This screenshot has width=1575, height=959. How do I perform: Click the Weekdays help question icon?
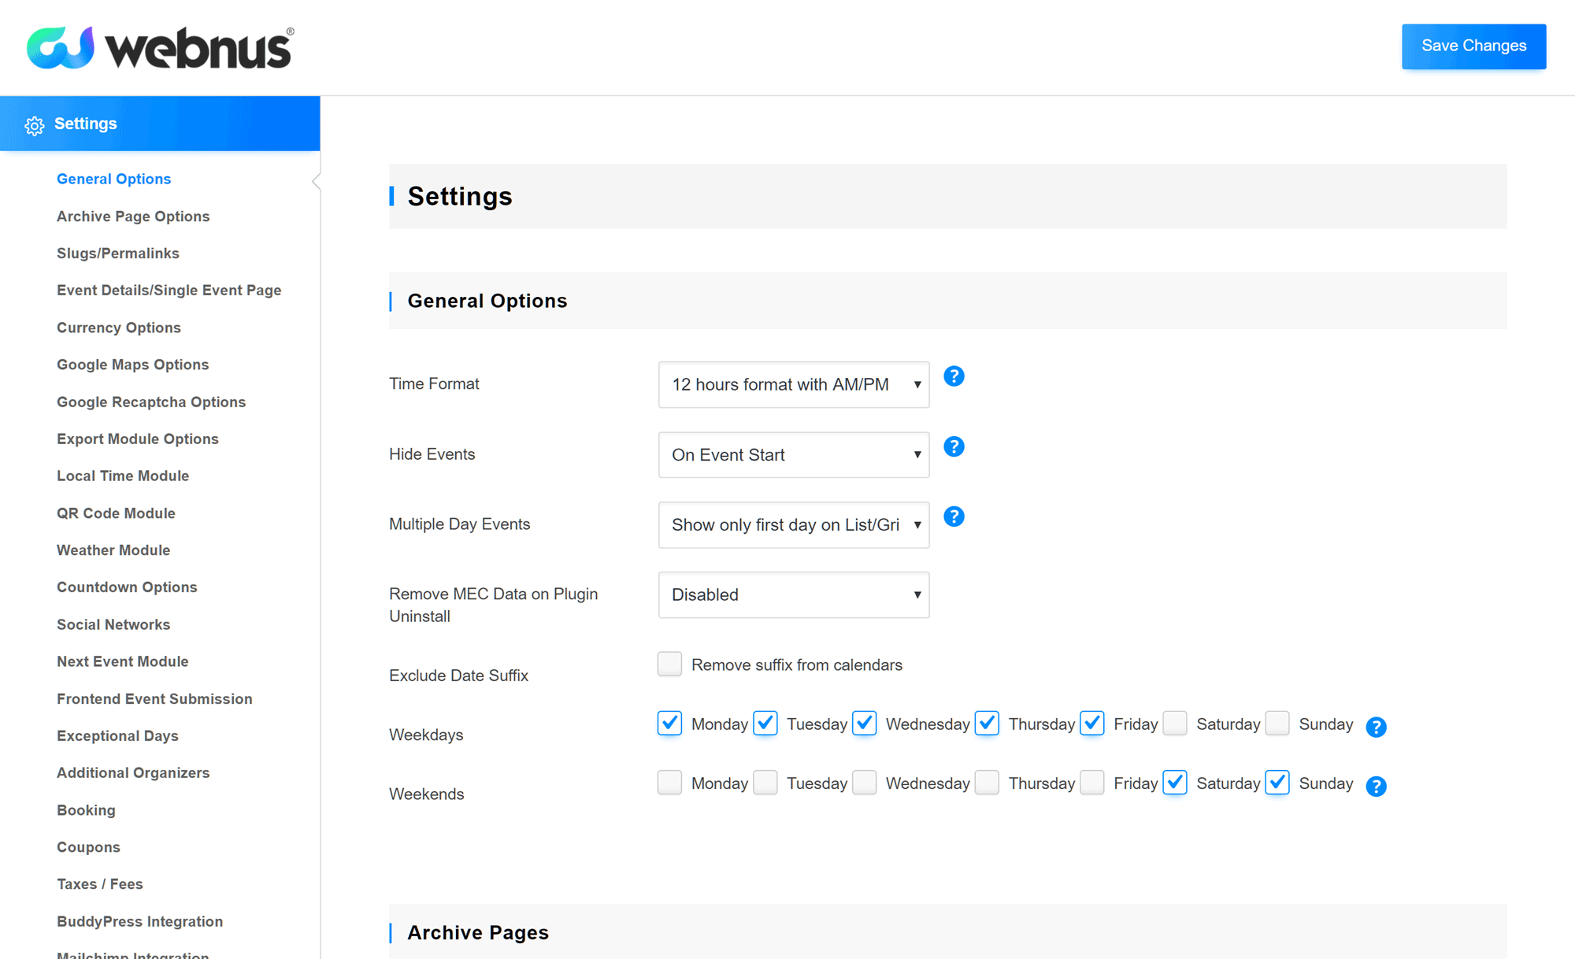click(x=1376, y=727)
